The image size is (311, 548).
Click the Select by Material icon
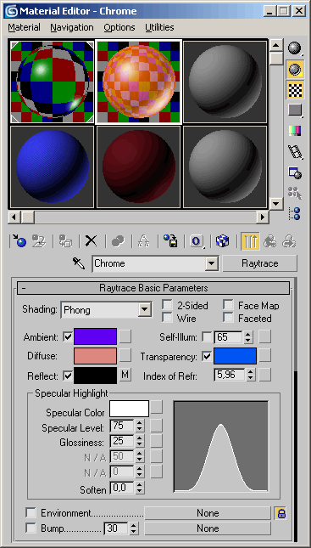295,193
